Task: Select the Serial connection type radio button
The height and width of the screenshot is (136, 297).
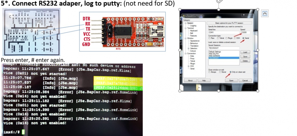Action: coord(244,38)
